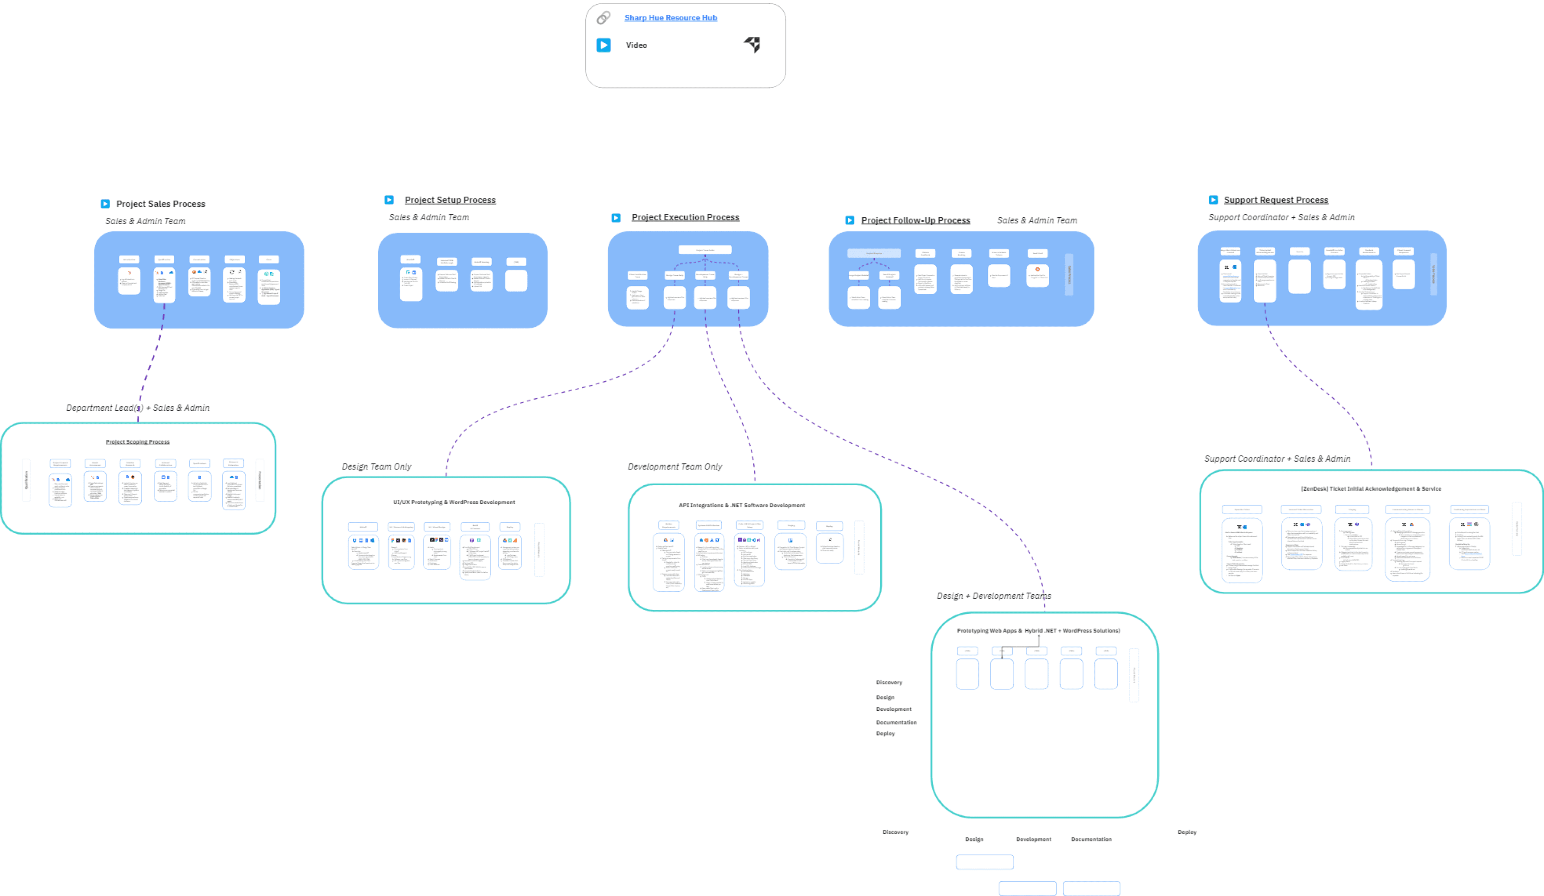Click the play icon beside Project Sales Process
Image resolution: width=1544 pixels, height=896 pixels.
tap(105, 204)
